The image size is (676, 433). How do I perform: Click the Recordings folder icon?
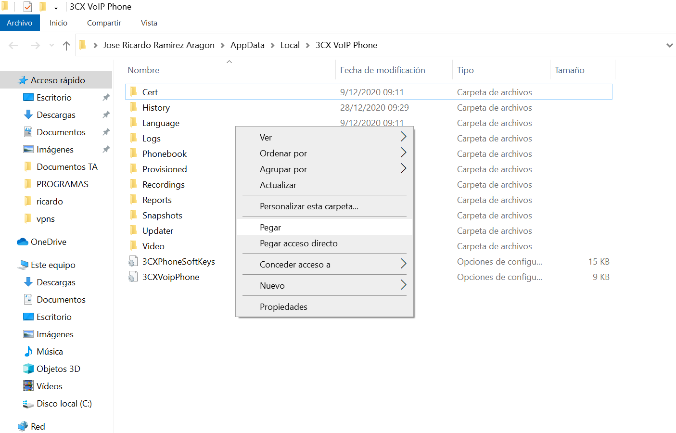[x=133, y=184]
